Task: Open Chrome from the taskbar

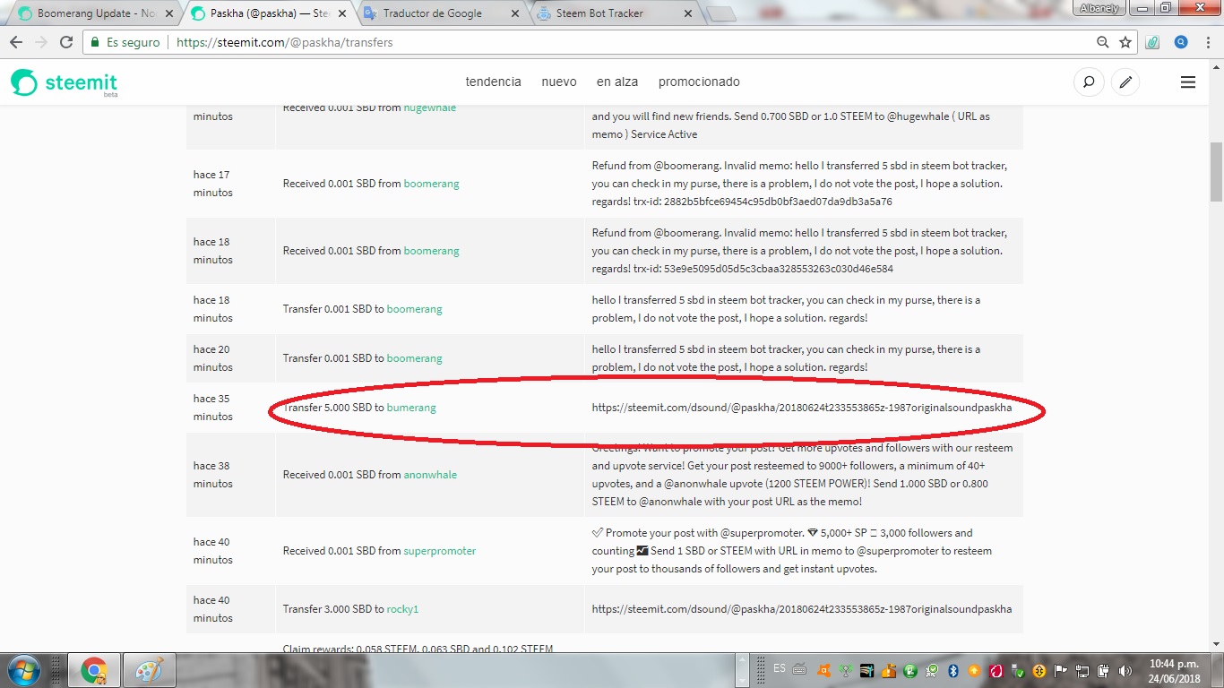Action: click(x=93, y=670)
